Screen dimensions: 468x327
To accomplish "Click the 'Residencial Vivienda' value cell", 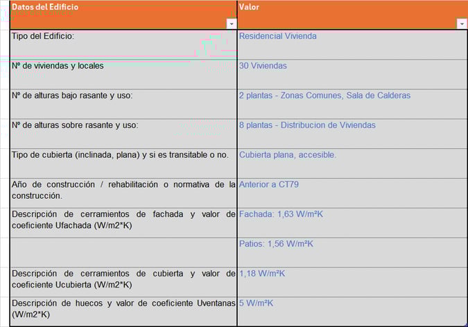I will [x=352, y=45].
